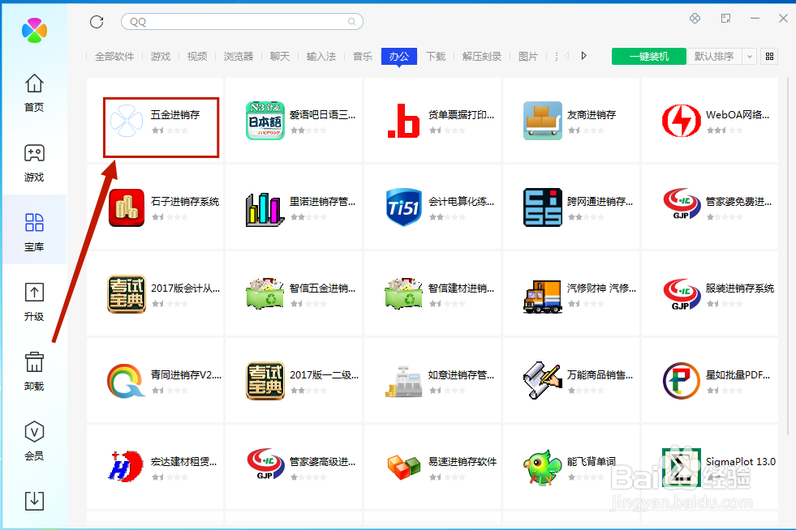Image resolution: width=796 pixels, height=530 pixels.
Task: Show previous categories with left arrow
Action: point(566,56)
